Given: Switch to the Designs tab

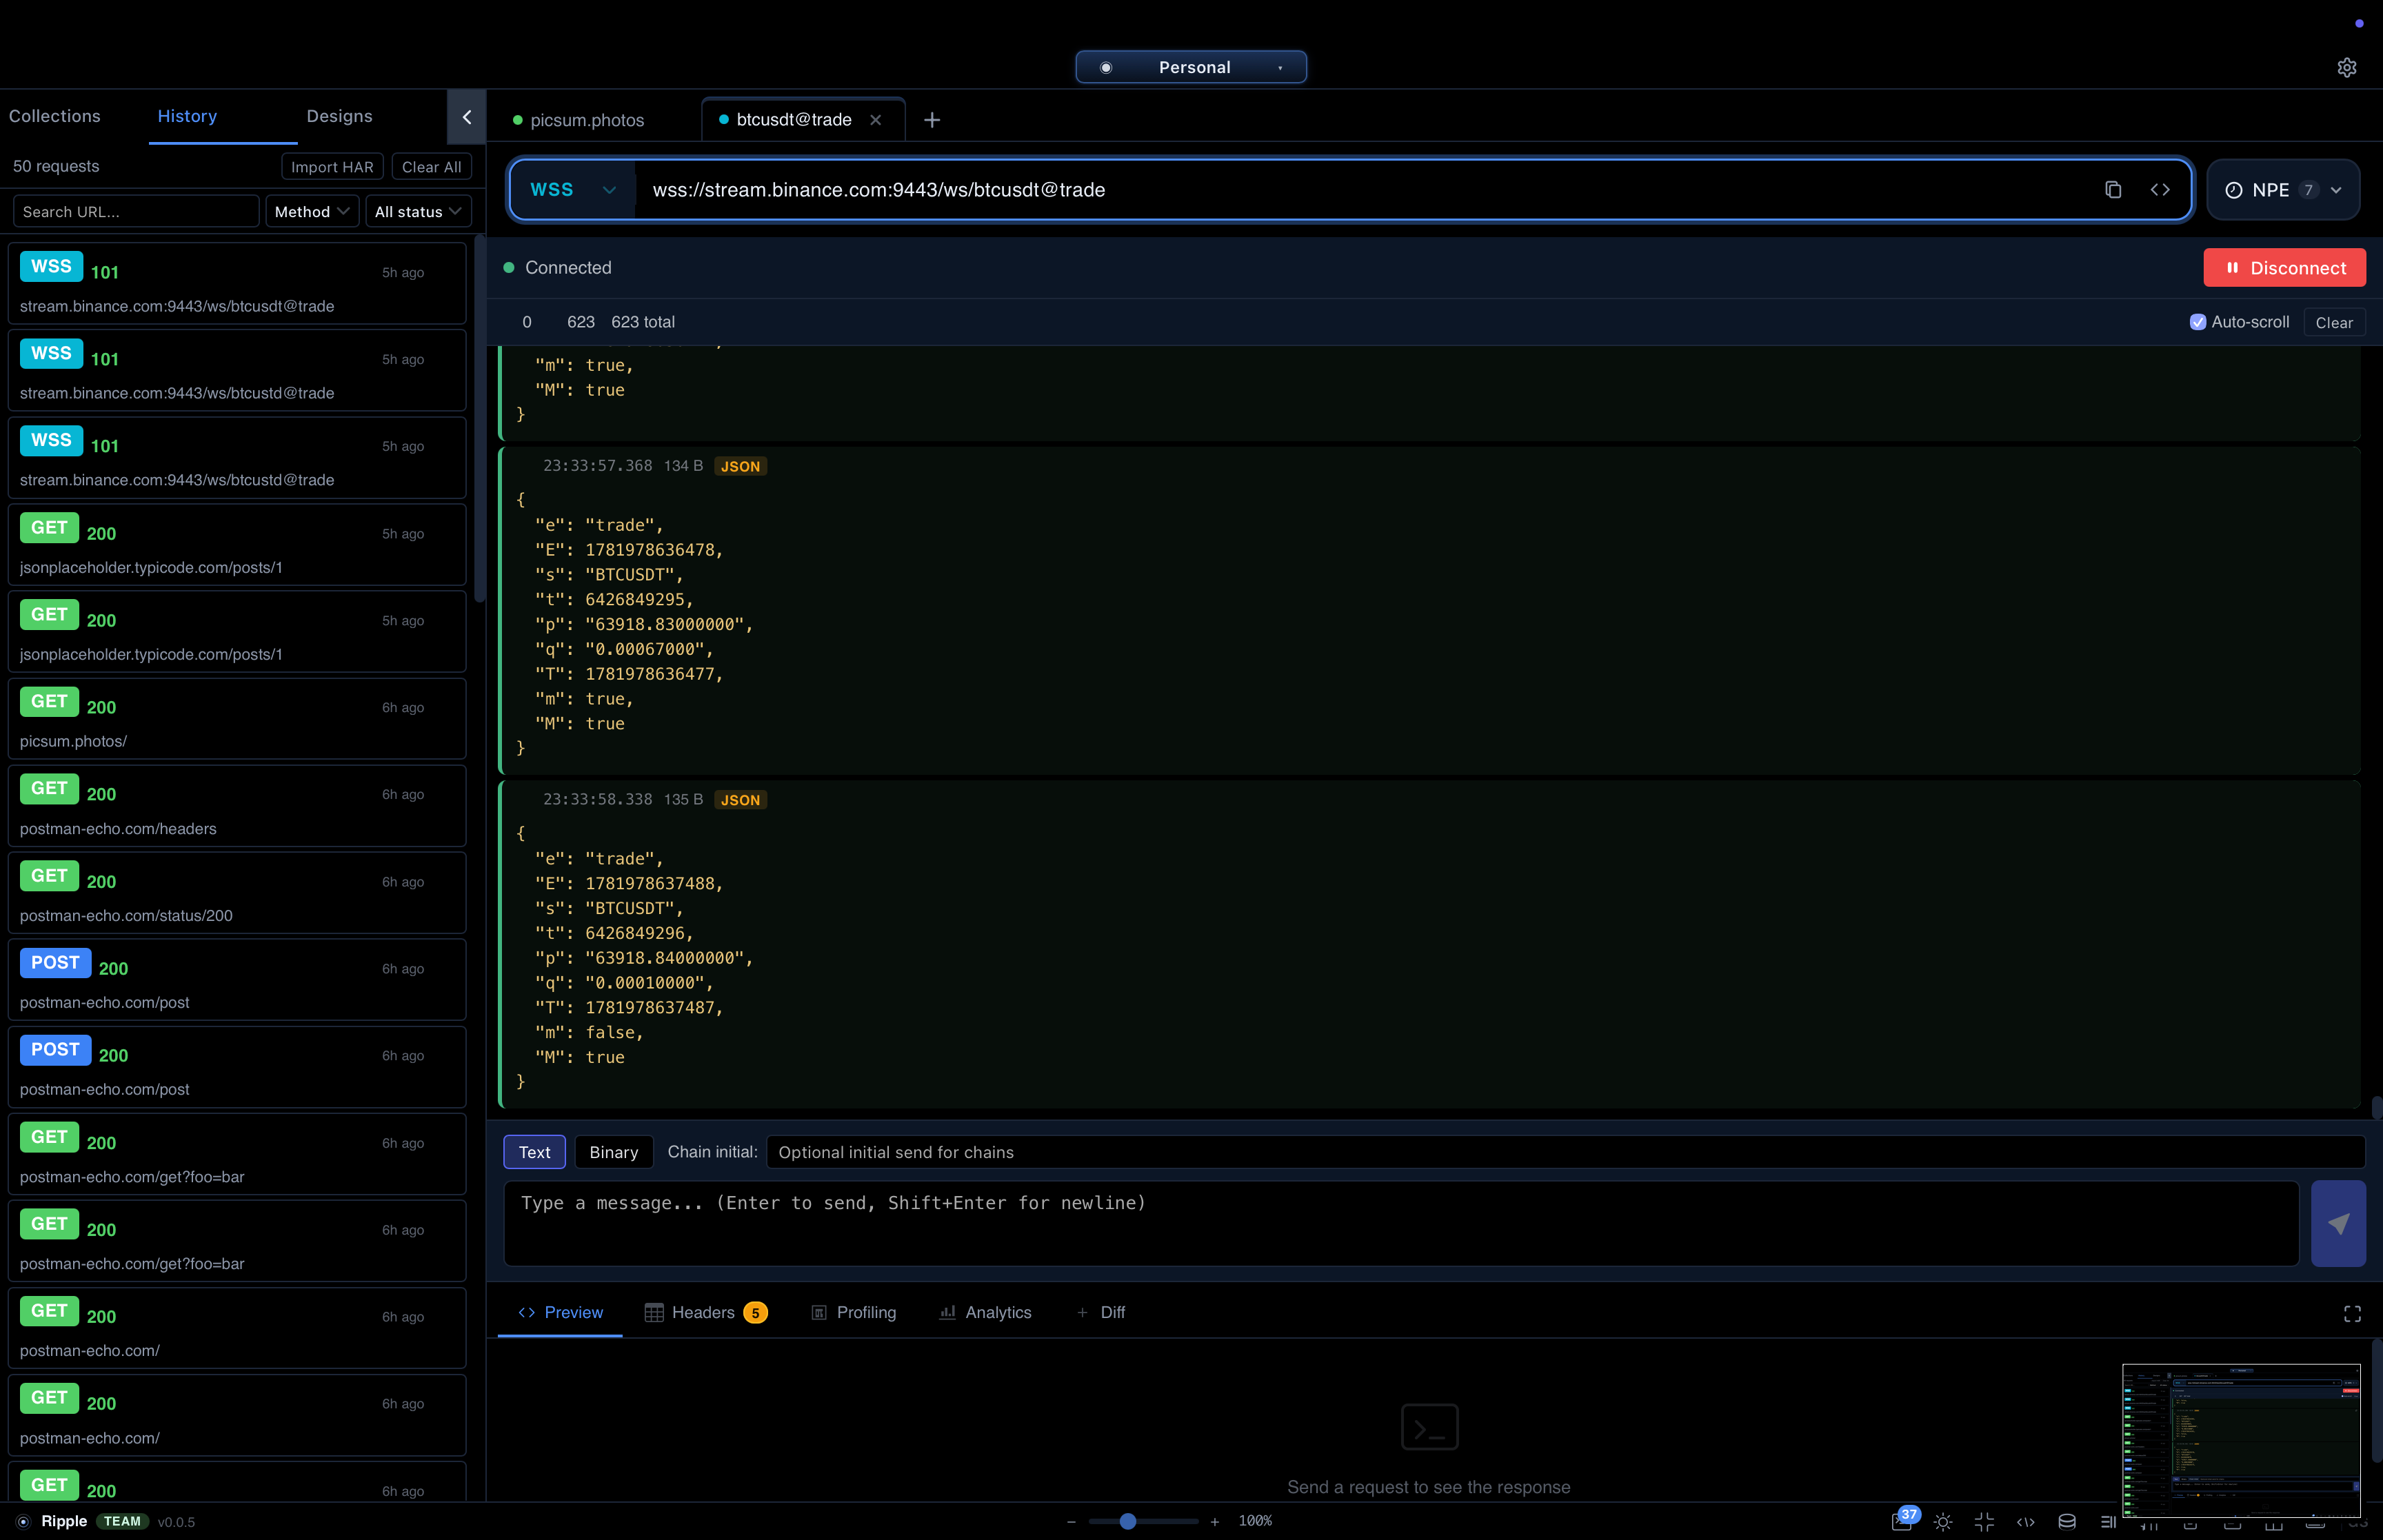Looking at the screenshot, I should [x=339, y=117].
